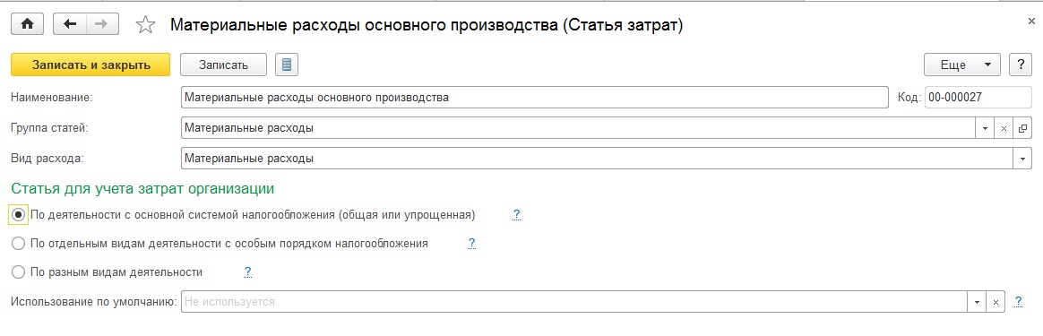The width and height of the screenshot is (1043, 336).
Task: Clear the Группа статей field
Action: [1004, 128]
